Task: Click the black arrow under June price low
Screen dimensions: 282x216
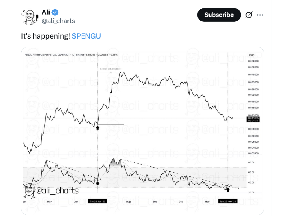Action: pos(97,127)
